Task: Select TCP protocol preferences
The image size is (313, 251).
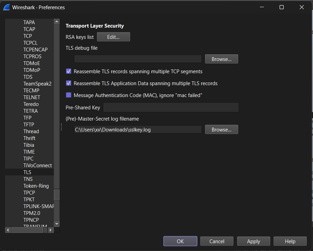Action: pos(28,36)
